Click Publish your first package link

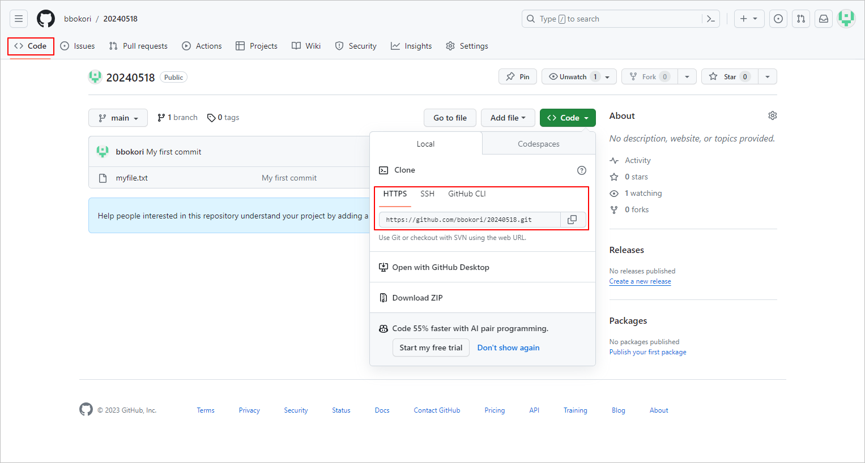pos(648,352)
